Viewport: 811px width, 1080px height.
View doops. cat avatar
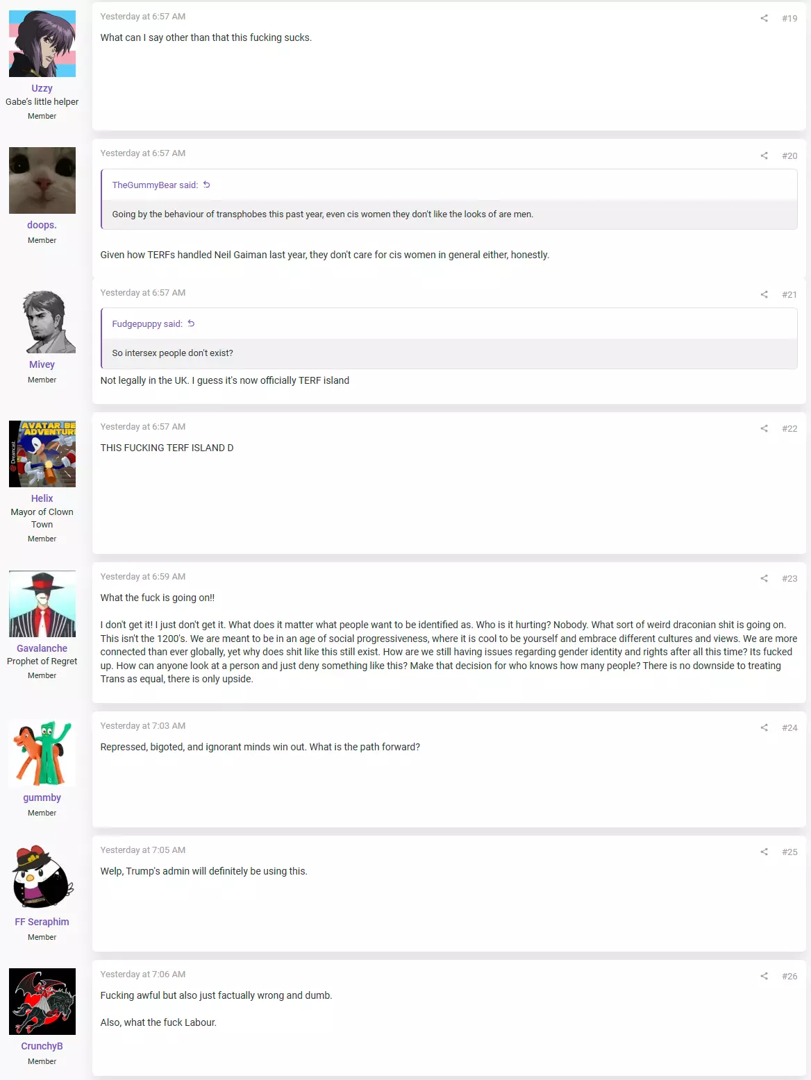click(42, 180)
